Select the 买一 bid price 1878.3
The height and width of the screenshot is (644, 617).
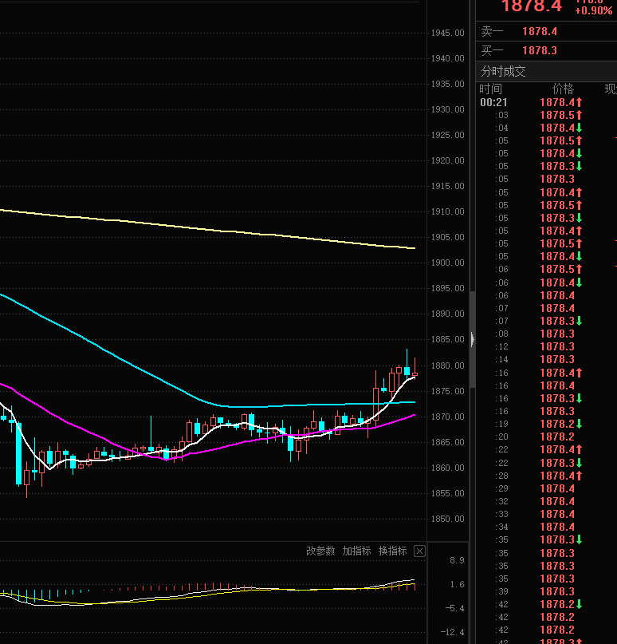(x=540, y=50)
